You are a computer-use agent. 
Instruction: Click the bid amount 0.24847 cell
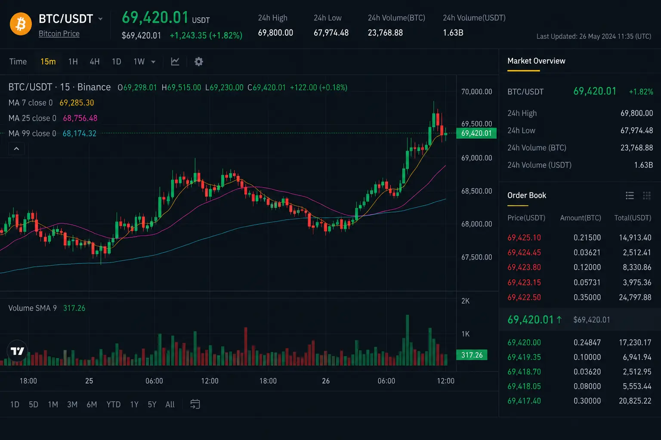tap(587, 342)
